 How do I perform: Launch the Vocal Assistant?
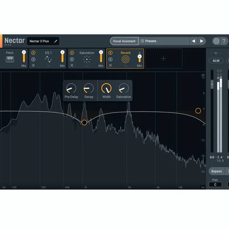tap(124, 41)
